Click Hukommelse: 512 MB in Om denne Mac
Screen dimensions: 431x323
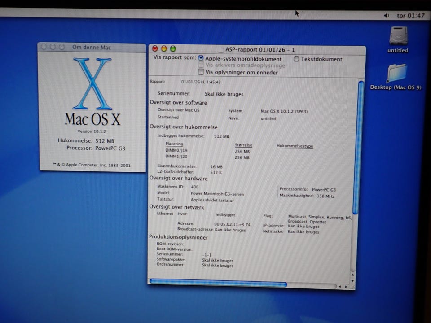[x=86, y=140]
